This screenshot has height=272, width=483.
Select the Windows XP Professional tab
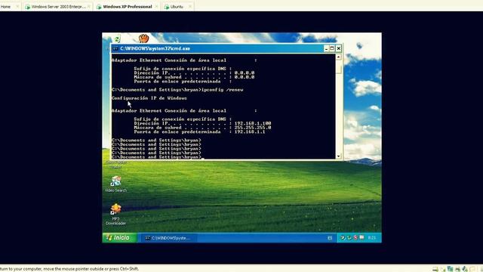[127, 7]
